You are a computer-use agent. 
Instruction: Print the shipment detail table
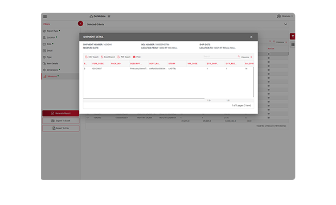tap(137, 57)
